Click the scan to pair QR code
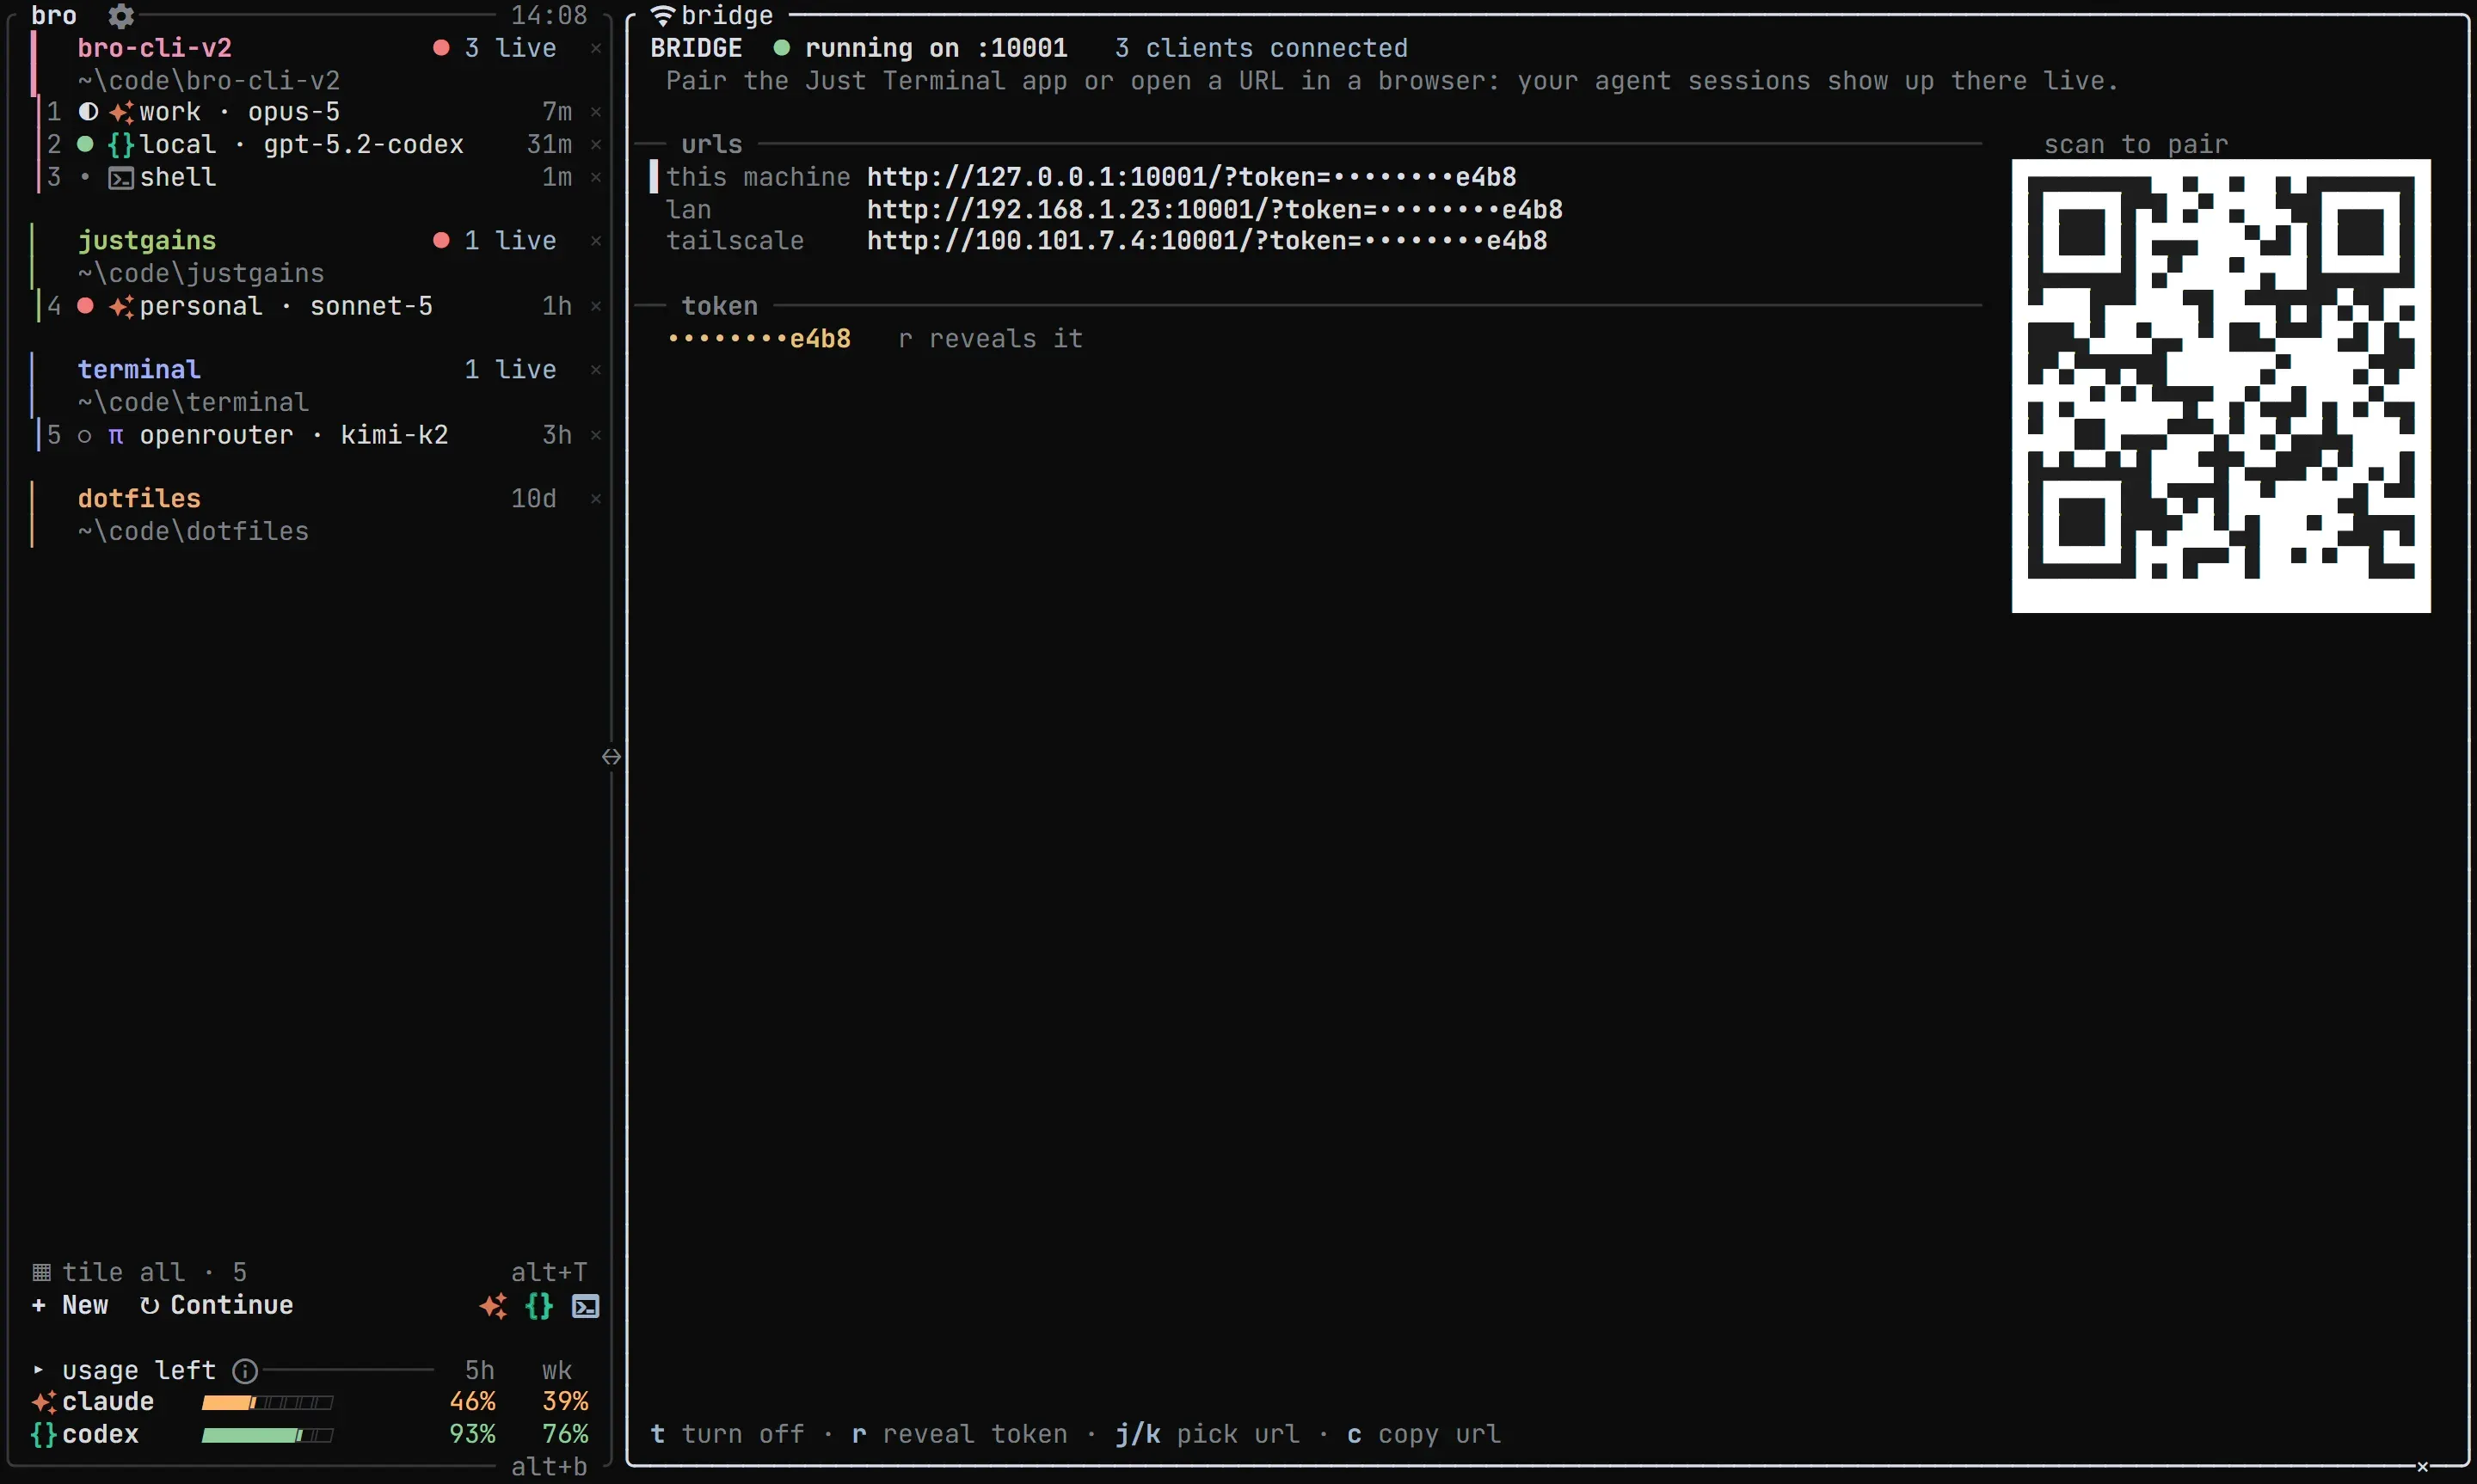This screenshot has height=1484, width=2477. [x=2221, y=386]
